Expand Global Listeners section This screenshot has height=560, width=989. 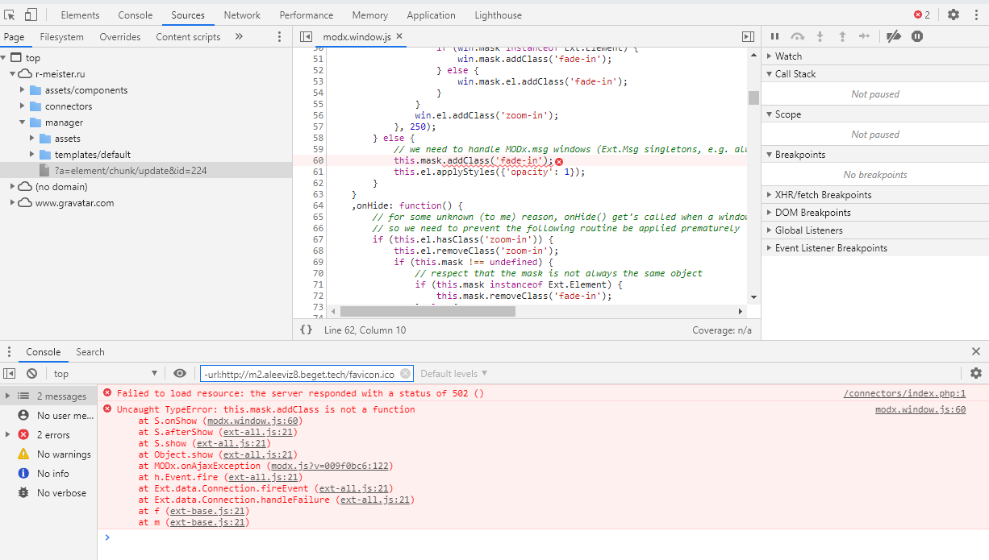point(875,230)
